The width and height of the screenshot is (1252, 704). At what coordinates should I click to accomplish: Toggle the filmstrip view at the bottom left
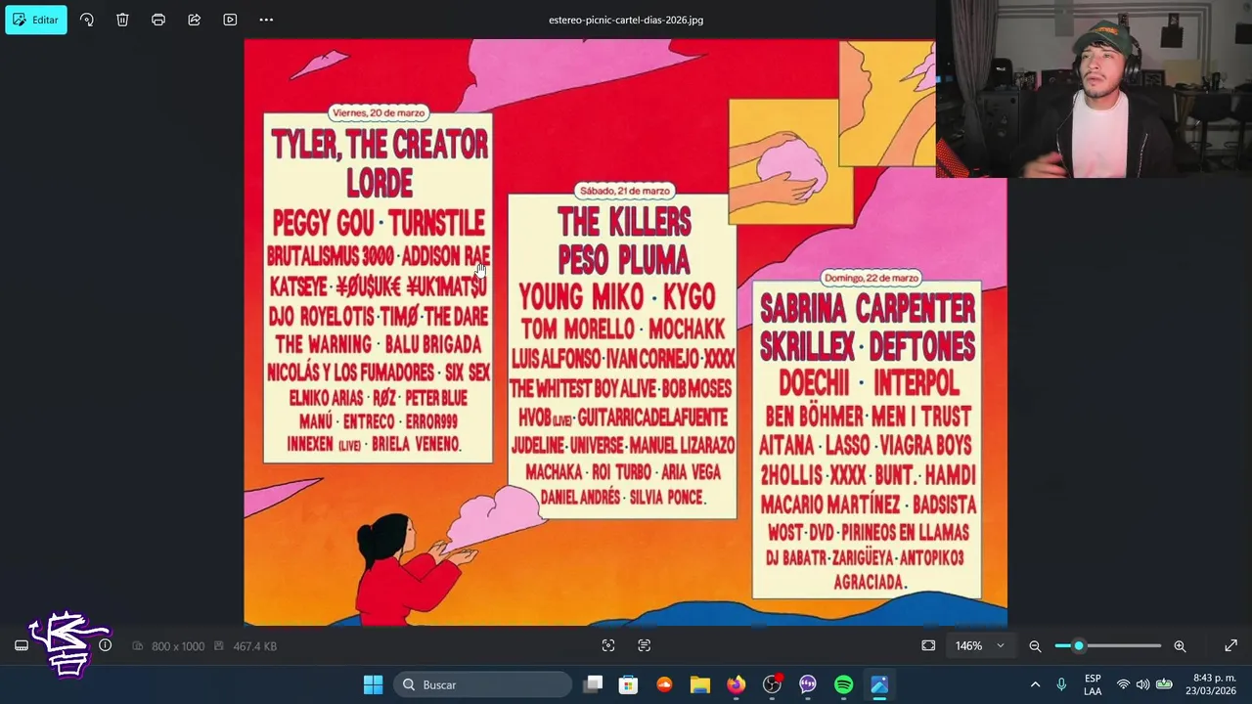pos(22,646)
